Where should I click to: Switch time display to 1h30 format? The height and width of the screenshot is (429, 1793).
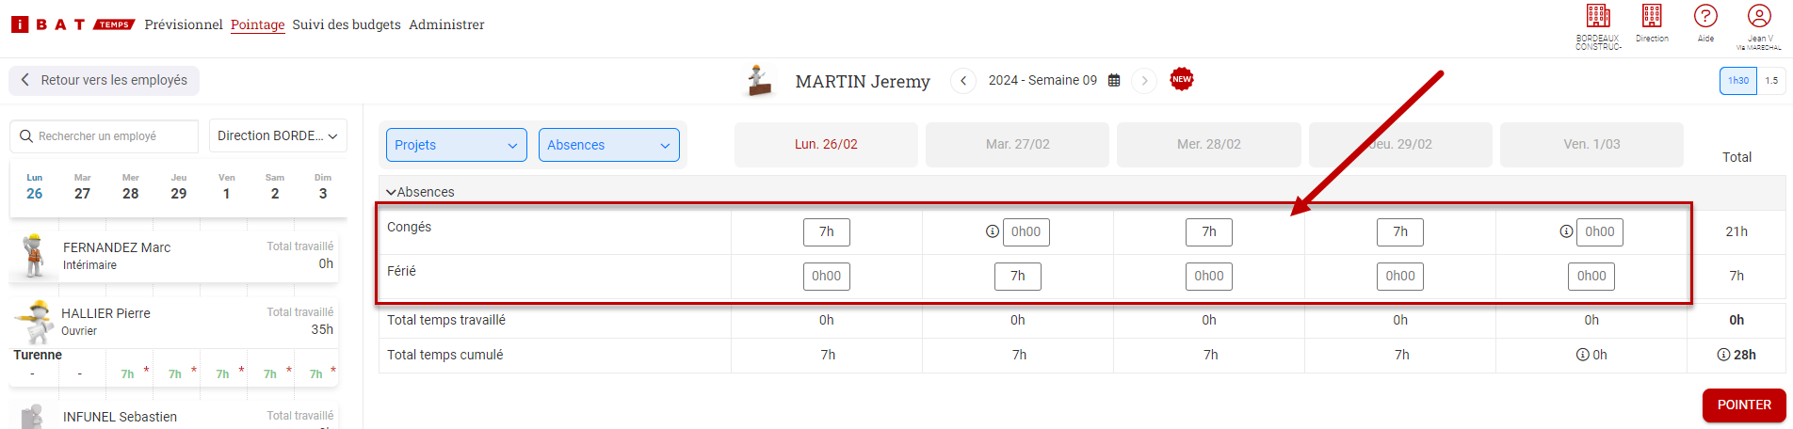click(x=1738, y=81)
